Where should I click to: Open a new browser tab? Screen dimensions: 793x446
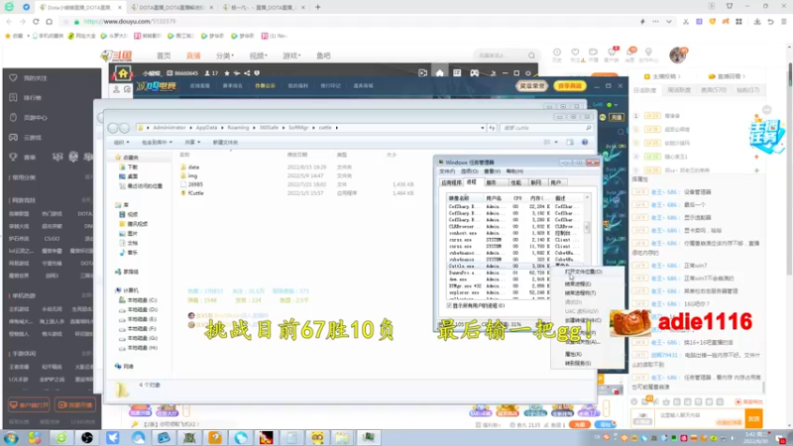(x=317, y=7)
